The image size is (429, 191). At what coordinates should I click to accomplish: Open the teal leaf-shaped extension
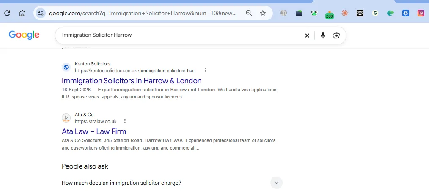point(390,13)
